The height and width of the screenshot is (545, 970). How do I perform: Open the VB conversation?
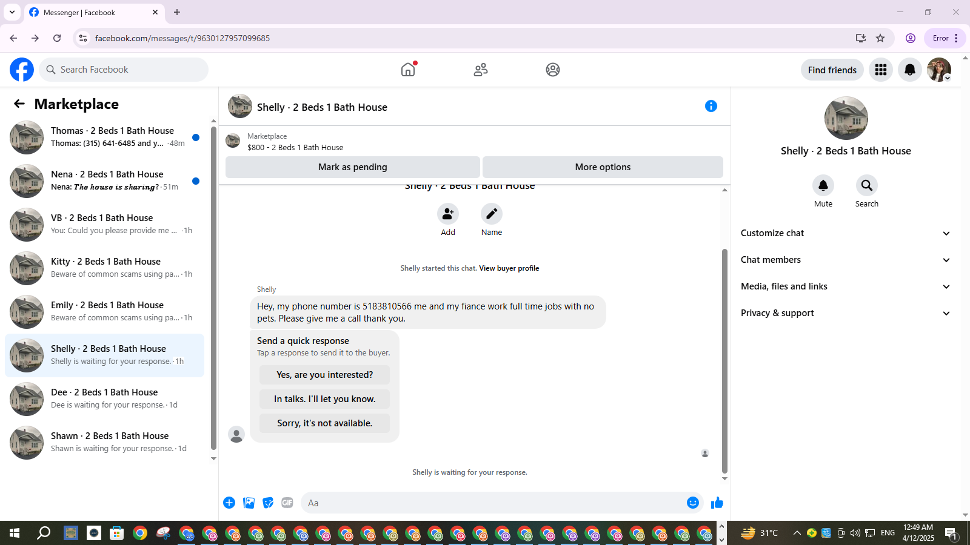[105, 225]
